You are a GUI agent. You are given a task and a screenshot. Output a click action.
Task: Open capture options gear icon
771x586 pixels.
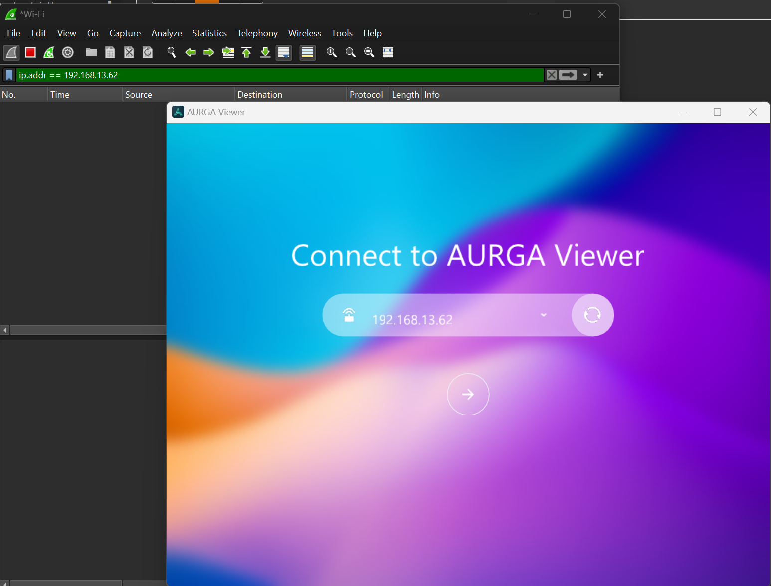pyautogui.click(x=68, y=52)
